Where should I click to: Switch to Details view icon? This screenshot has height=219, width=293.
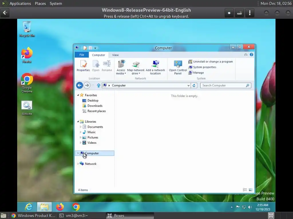point(245,190)
